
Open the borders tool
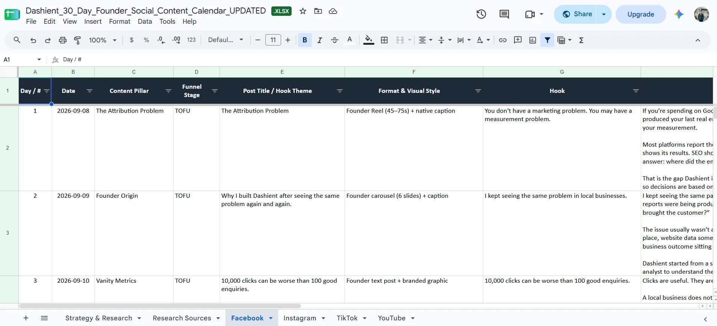[x=384, y=40]
